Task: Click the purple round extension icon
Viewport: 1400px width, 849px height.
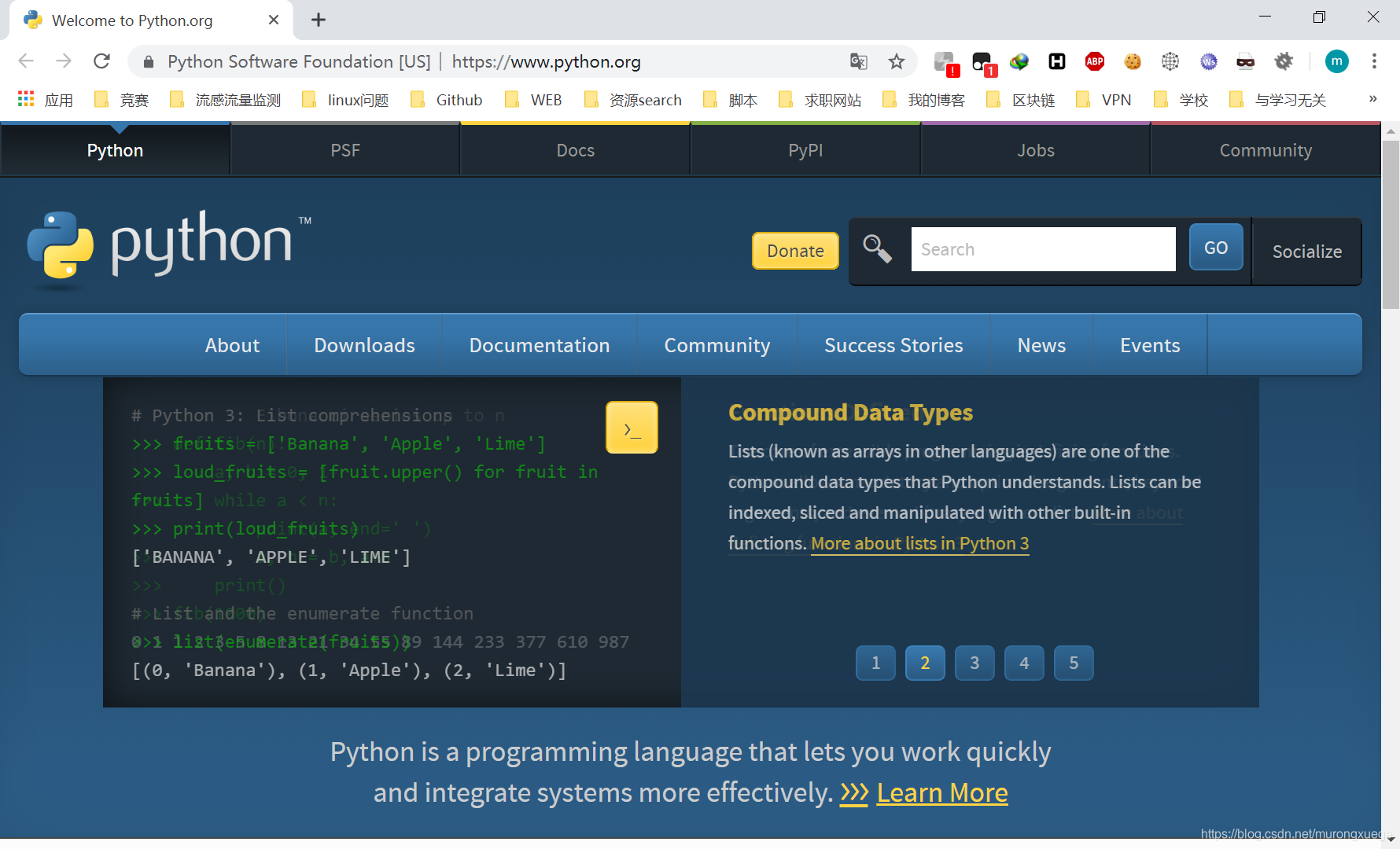Action: [1209, 61]
